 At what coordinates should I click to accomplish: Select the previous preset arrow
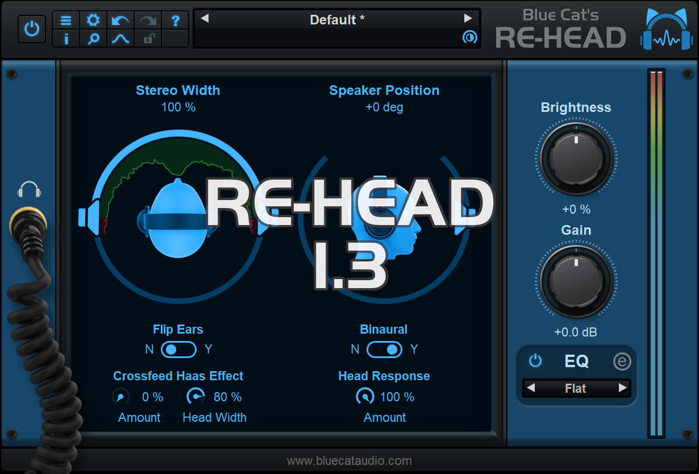(x=205, y=19)
